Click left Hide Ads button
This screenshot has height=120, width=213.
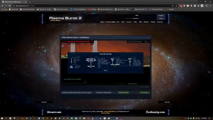click(44, 102)
